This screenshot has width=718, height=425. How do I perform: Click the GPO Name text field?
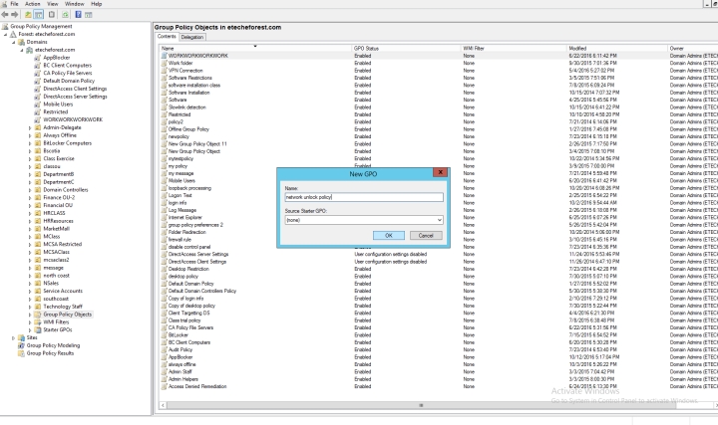(362, 198)
